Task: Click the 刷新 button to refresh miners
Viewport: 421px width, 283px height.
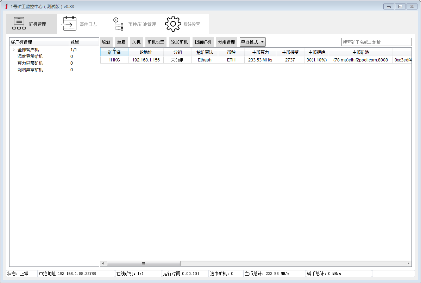Action: pos(106,42)
